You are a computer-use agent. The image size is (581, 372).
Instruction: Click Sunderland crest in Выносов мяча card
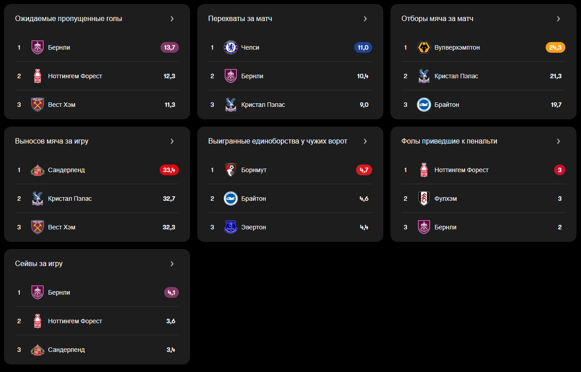tap(38, 170)
